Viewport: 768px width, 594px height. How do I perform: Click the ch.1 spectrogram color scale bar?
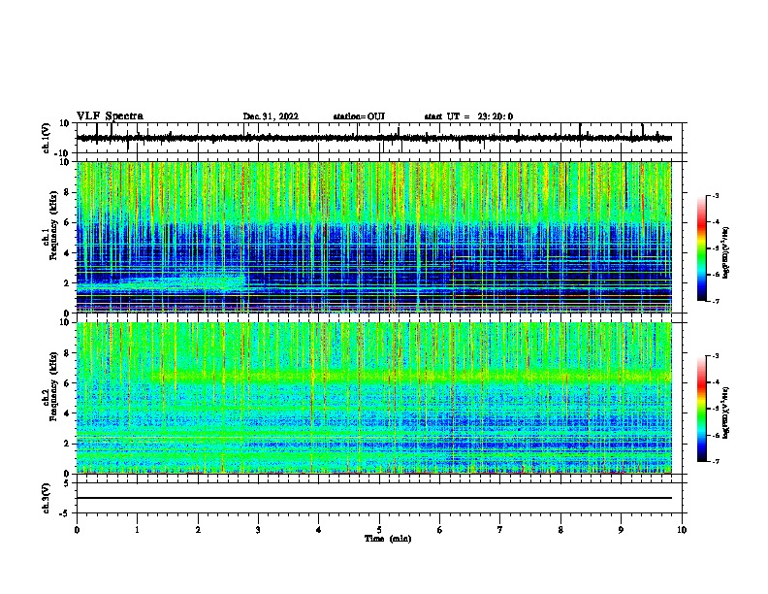tap(701, 248)
